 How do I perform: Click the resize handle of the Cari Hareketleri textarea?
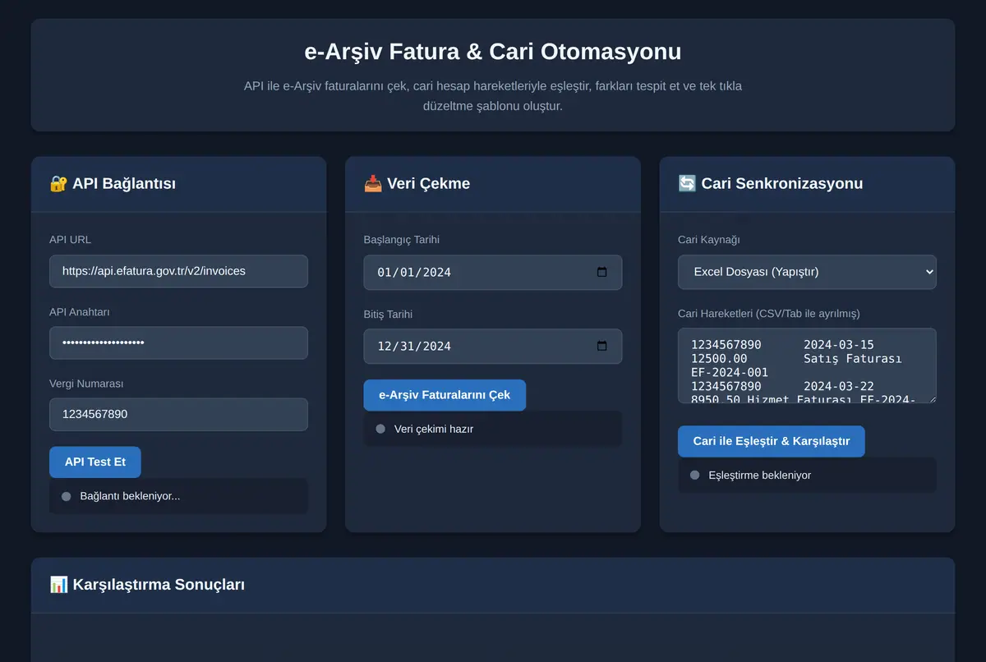(931, 398)
